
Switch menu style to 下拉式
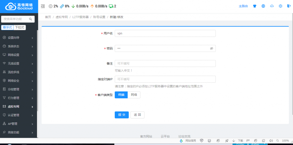(x=20, y=27)
